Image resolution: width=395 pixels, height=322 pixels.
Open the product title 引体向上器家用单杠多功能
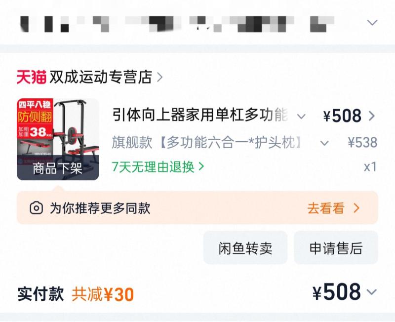(x=200, y=115)
